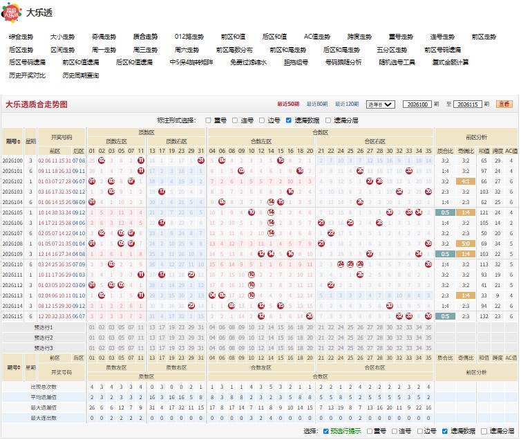
Task: Open the 胆拖组号 tool
Action: (x=296, y=62)
